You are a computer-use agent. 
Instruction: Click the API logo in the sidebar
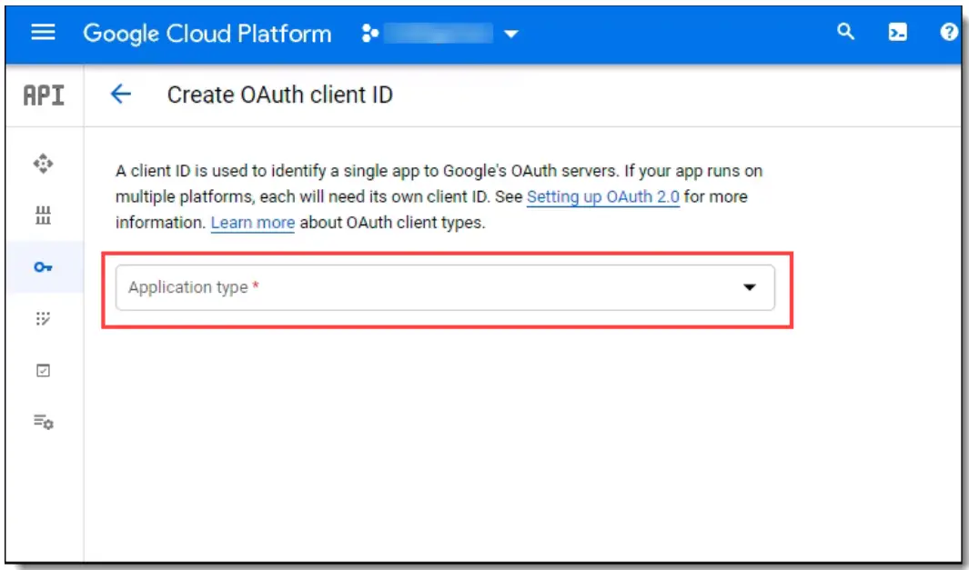click(x=43, y=95)
